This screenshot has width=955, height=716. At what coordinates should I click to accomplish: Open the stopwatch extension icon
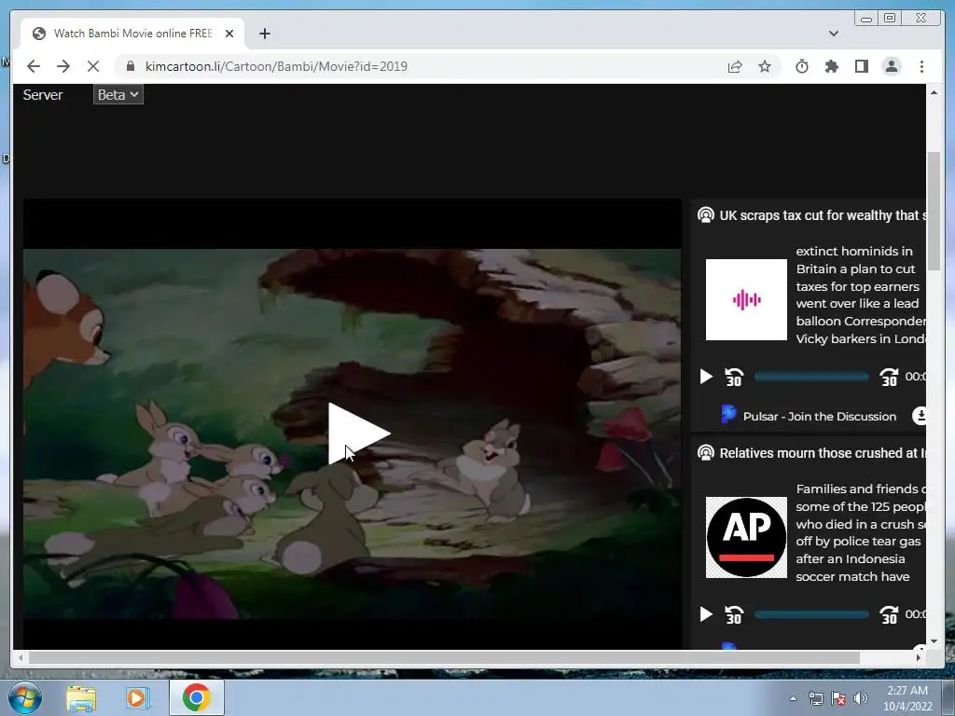(802, 66)
